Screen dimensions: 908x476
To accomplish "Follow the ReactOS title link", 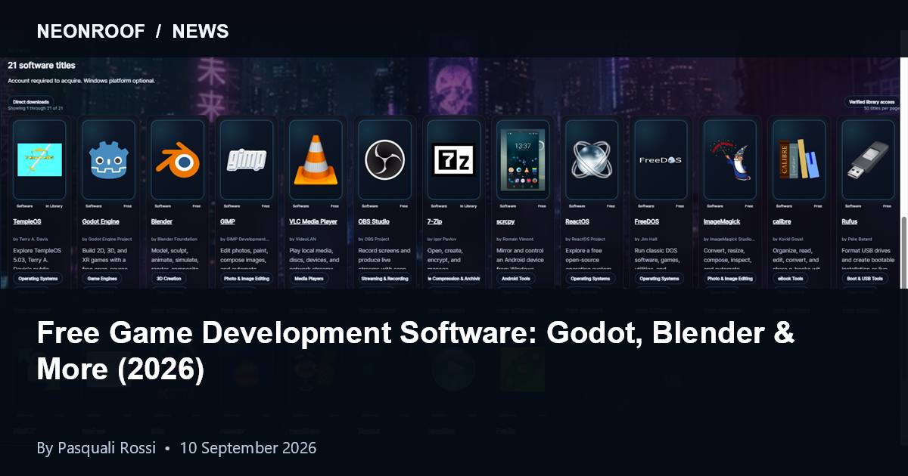I will [577, 221].
